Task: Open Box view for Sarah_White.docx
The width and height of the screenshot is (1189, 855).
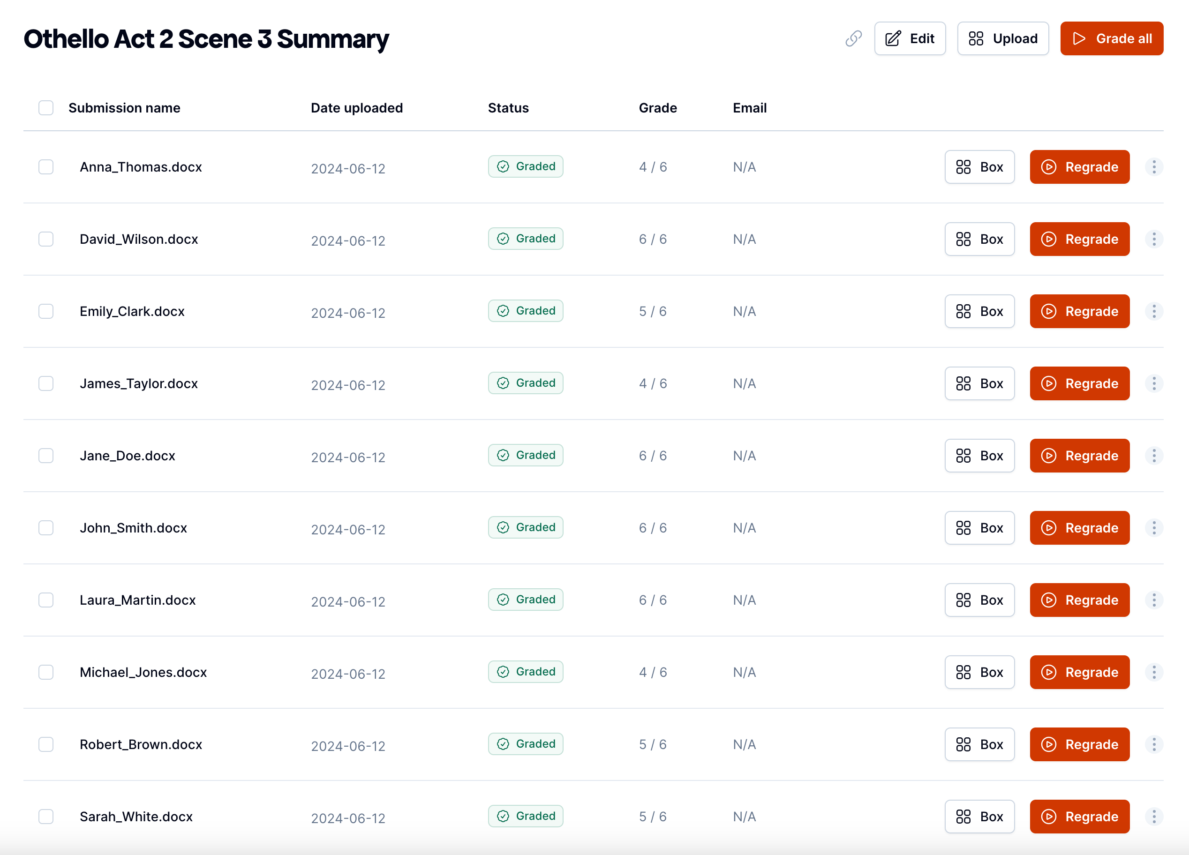Action: (x=979, y=816)
